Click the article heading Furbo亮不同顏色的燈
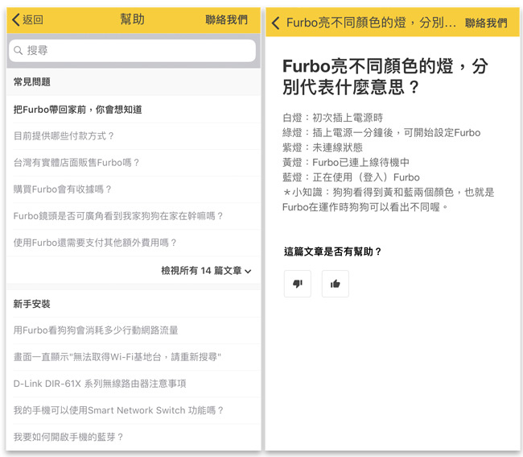 385,77
